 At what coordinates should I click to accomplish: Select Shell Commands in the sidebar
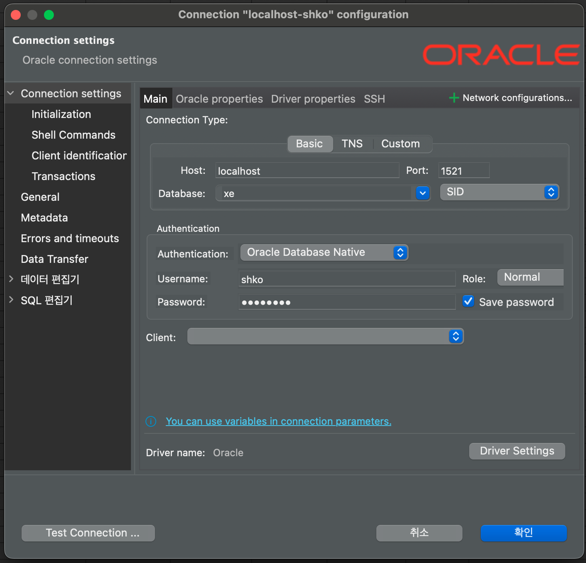point(74,135)
